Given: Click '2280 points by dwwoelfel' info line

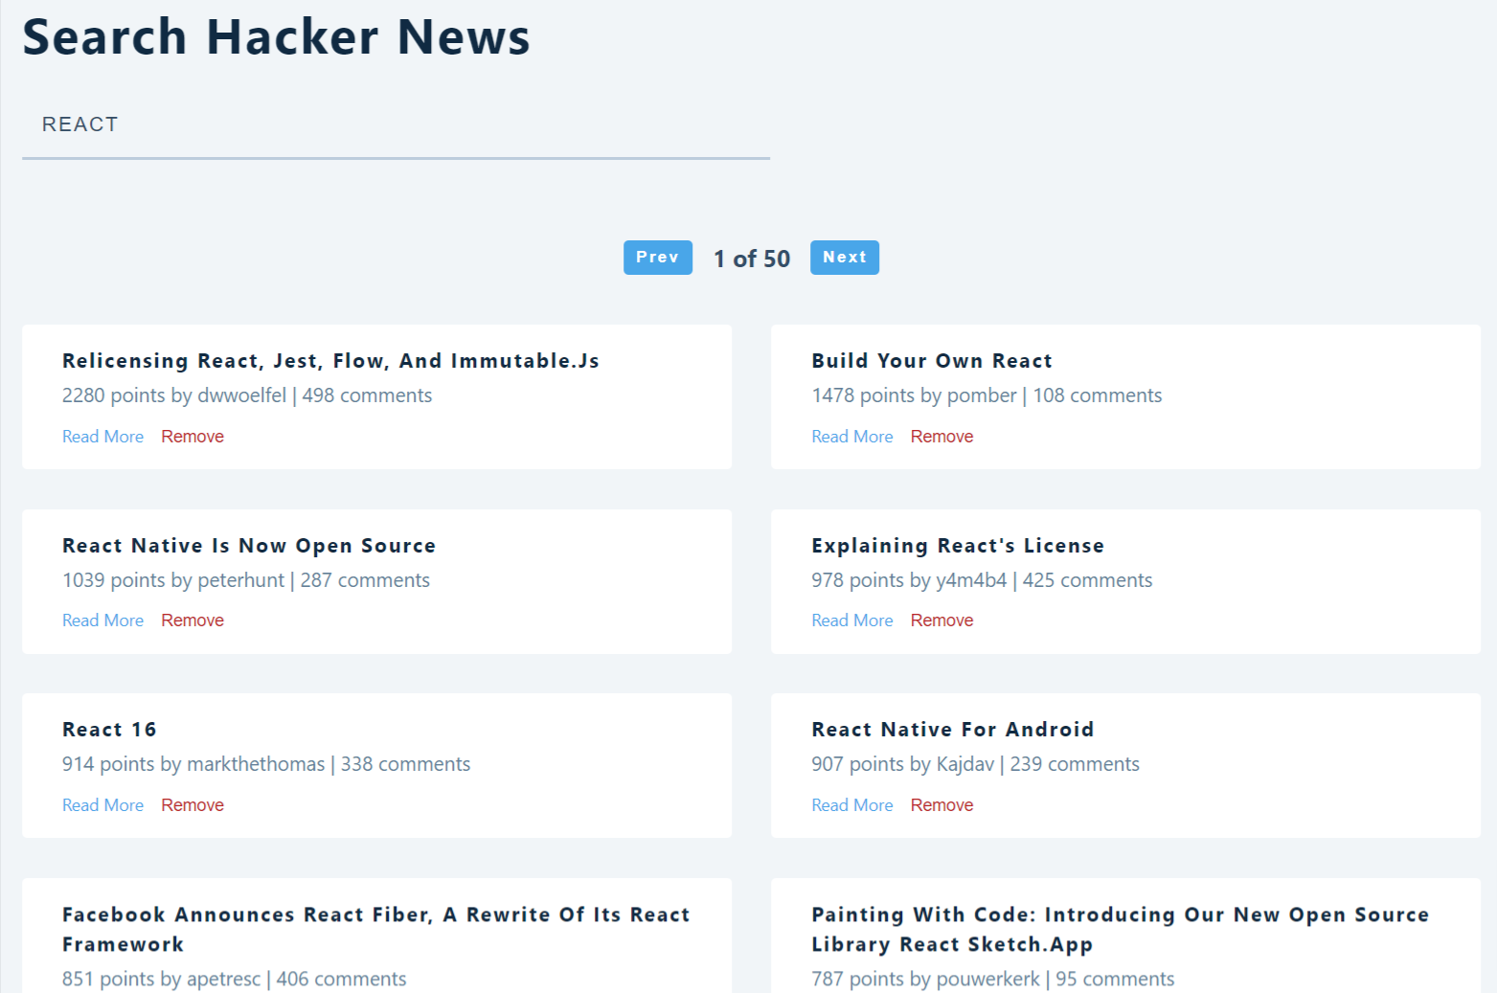Looking at the screenshot, I should (247, 395).
